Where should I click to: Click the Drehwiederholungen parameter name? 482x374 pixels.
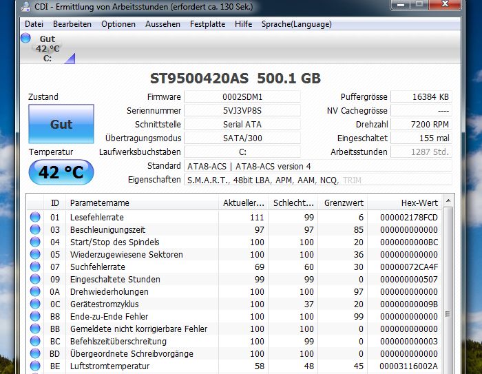click(109, 291)
